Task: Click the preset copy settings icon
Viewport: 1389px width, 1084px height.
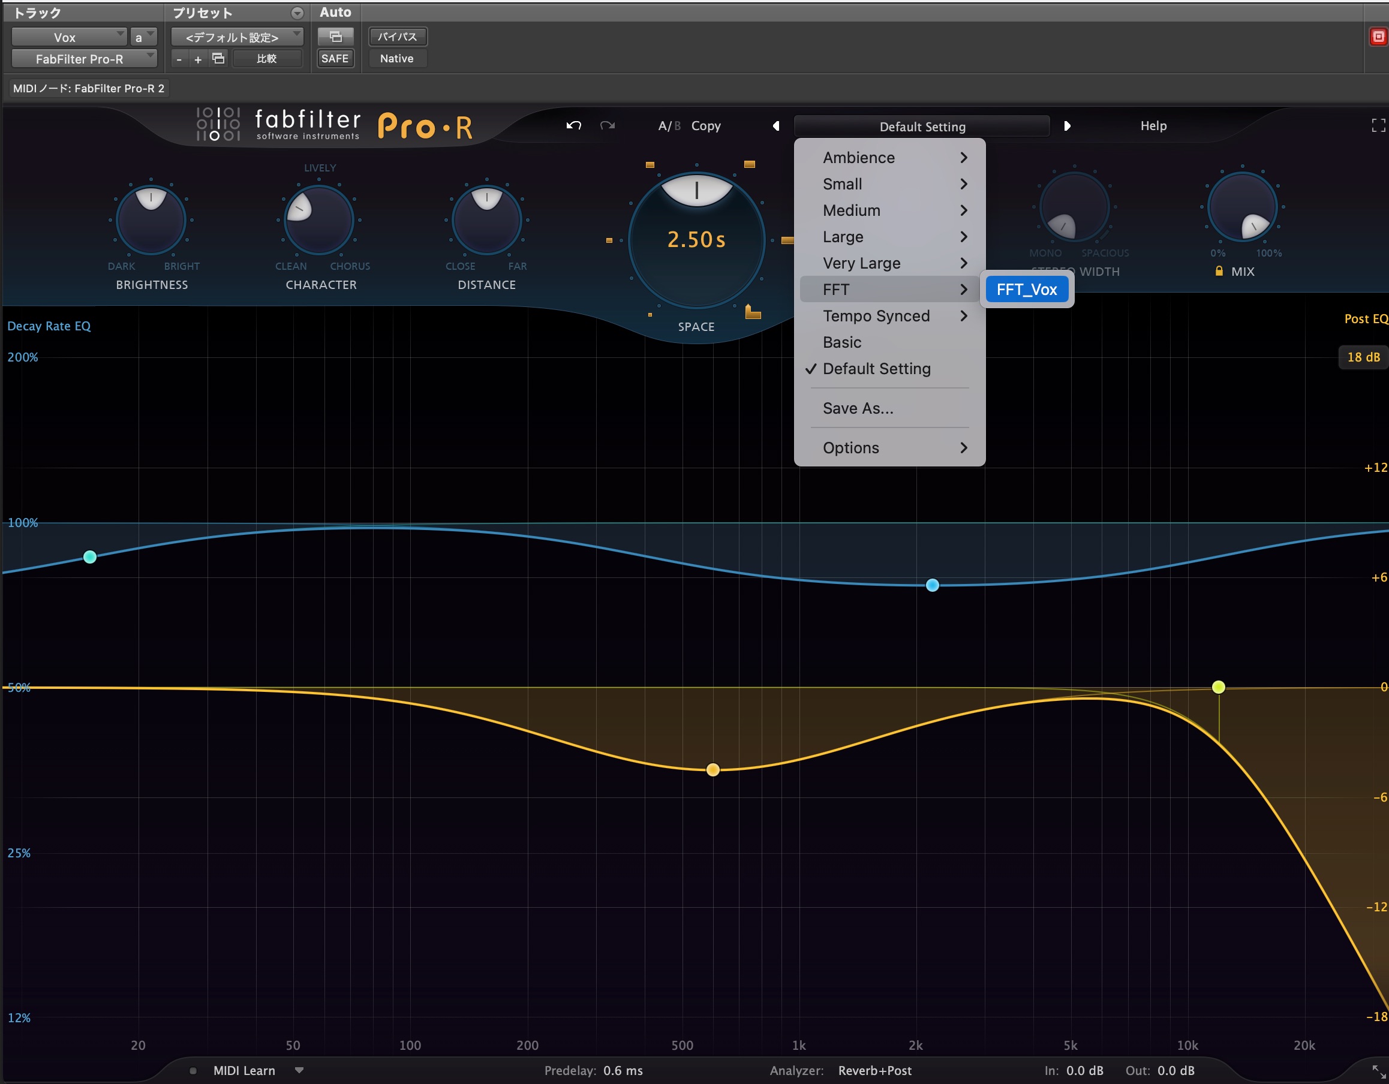Action: (218, 59)
